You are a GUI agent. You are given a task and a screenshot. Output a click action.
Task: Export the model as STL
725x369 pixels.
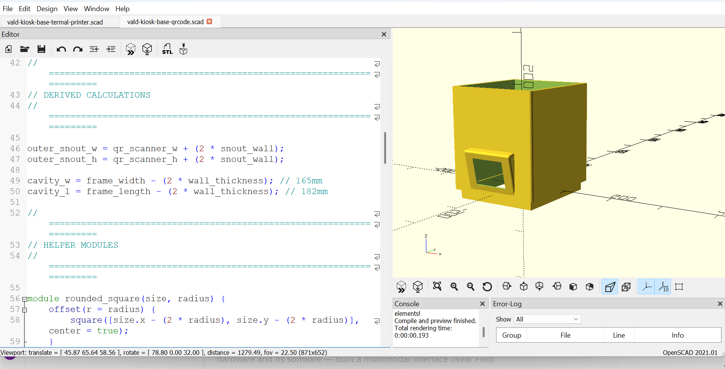point(167,49)
